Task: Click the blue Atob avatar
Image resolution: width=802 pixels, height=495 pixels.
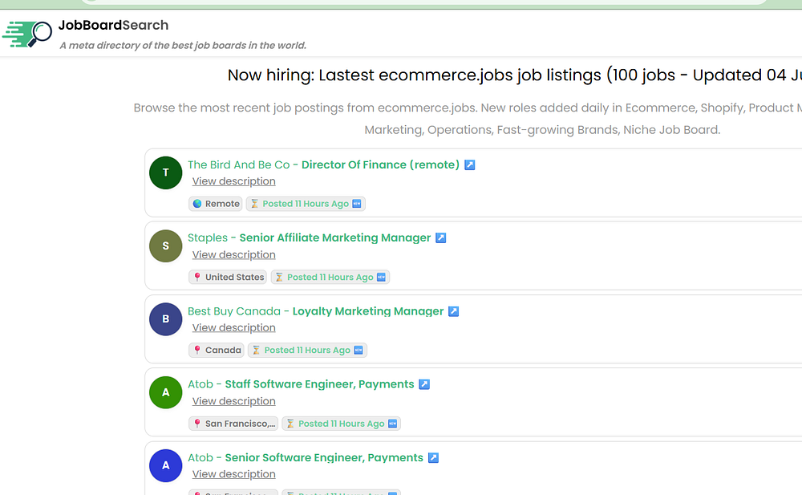Action: pyautogui.click(x=166, y=465)
